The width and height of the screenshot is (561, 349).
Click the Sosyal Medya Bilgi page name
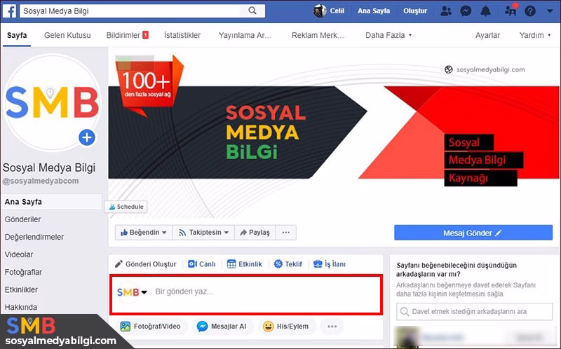(x=49, y=167)
